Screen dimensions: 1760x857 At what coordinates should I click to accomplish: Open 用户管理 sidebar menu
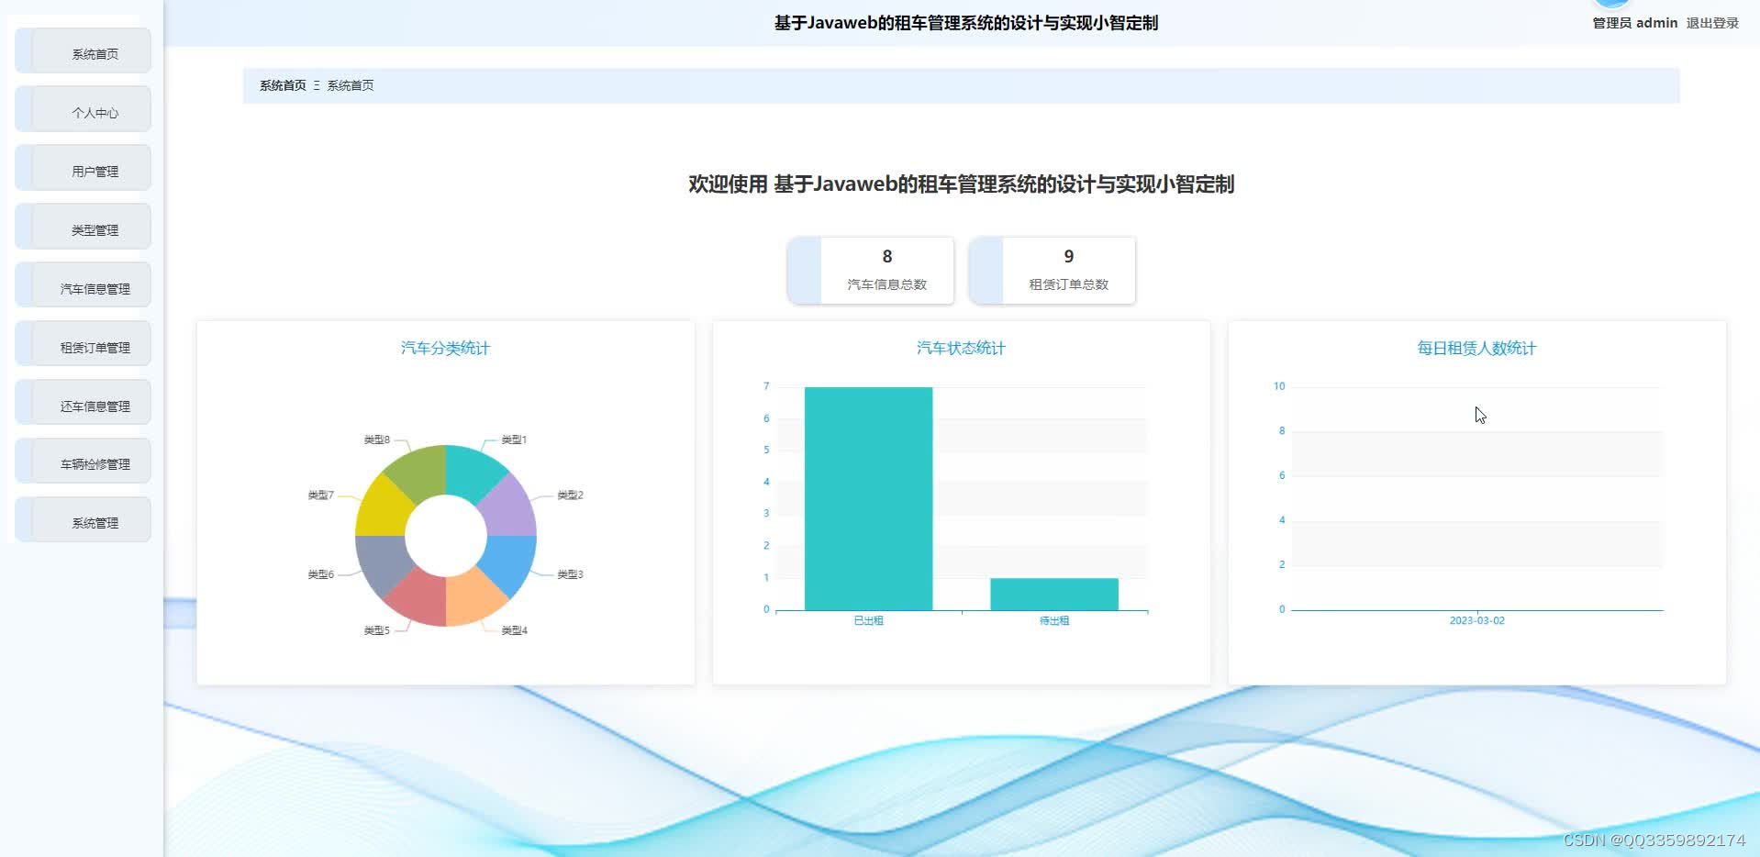[x=84, y=169]
